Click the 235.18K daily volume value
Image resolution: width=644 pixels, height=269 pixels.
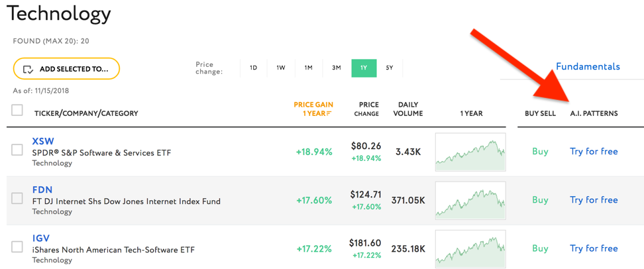click(x=408, y=249)
